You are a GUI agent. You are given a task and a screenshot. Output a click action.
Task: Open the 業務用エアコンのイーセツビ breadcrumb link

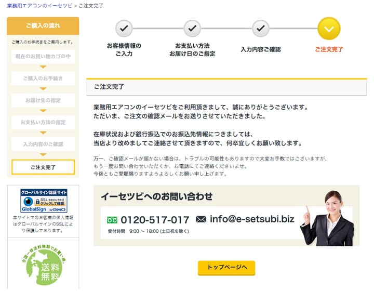pyautogui.click(x=39, y=6)
